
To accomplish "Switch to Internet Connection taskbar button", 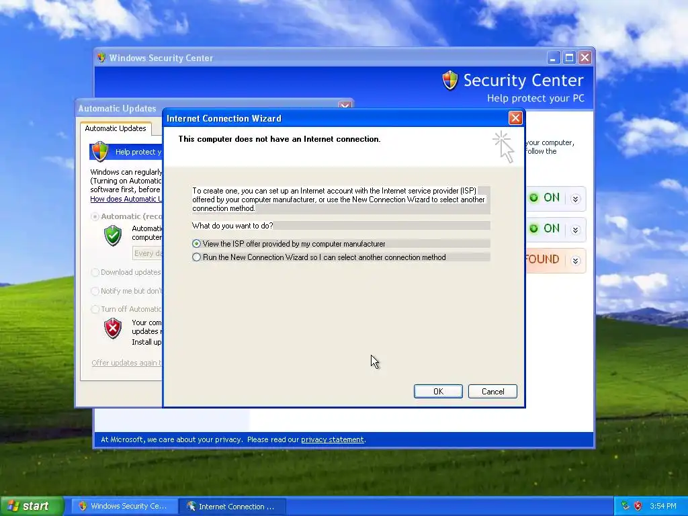I will click(232, 507).
